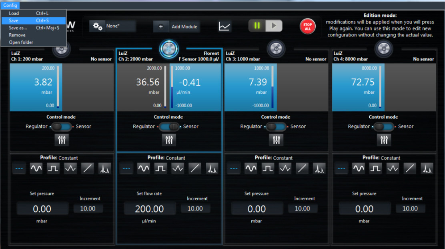Screen dimensions: 445x249
Task: Choose triangle wave profile for Ch 3
Action: click(285, 169)
